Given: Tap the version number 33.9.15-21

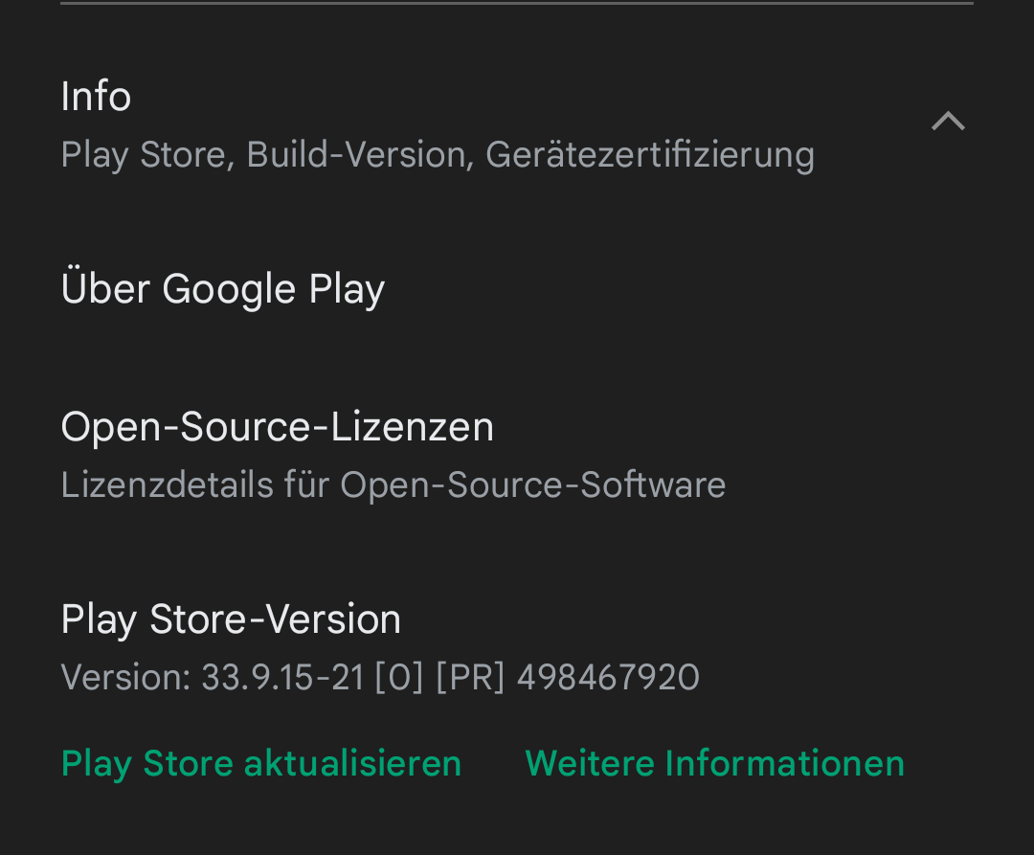Looking at the screenshot, I should [x=282, y=678].
